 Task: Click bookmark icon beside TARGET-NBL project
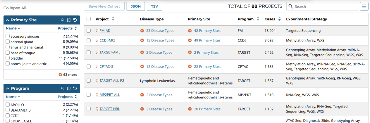click(x=97, y=109)
